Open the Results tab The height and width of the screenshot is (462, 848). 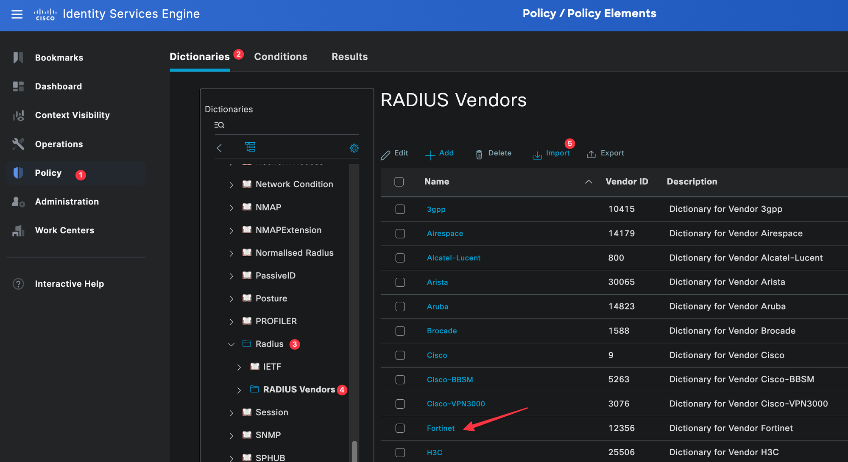[x=349, y=57]
